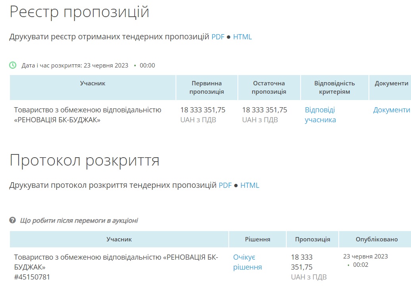Open Що робити після перемоги в аукціоні

point(79,220)
